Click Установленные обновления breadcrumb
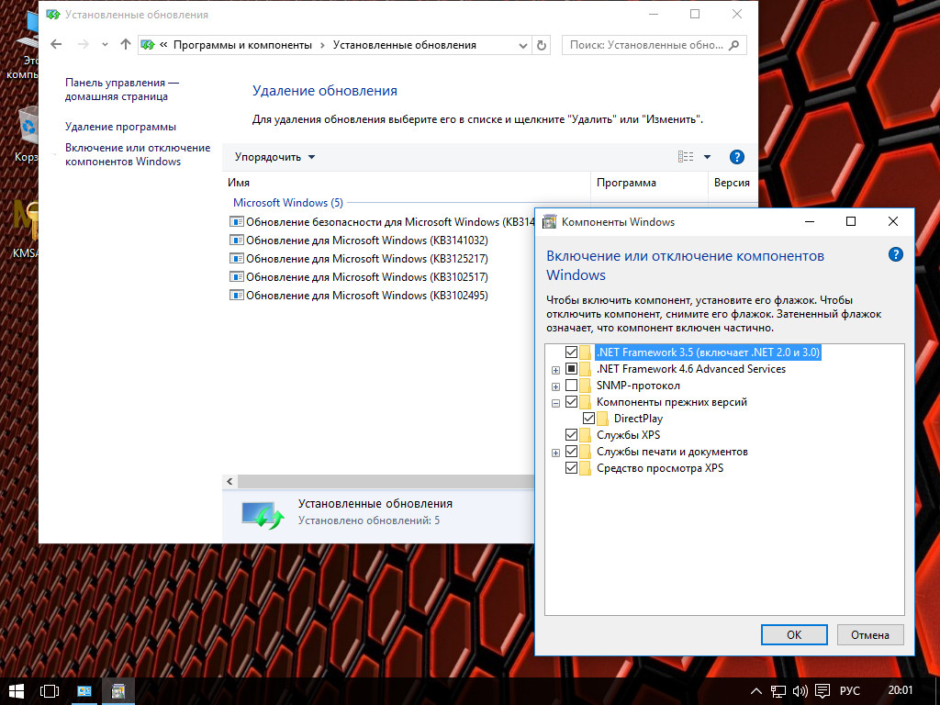 (405, 45)
